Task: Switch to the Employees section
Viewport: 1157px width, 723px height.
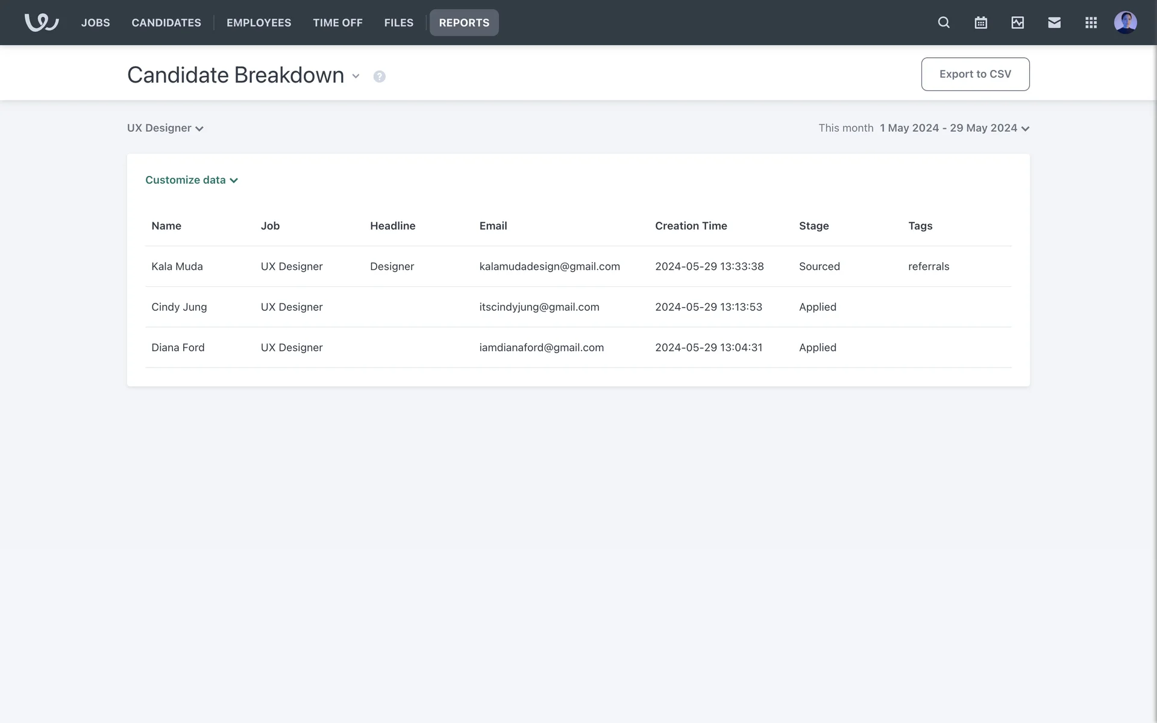Action: pyautogui.click(x=259, y=22)
